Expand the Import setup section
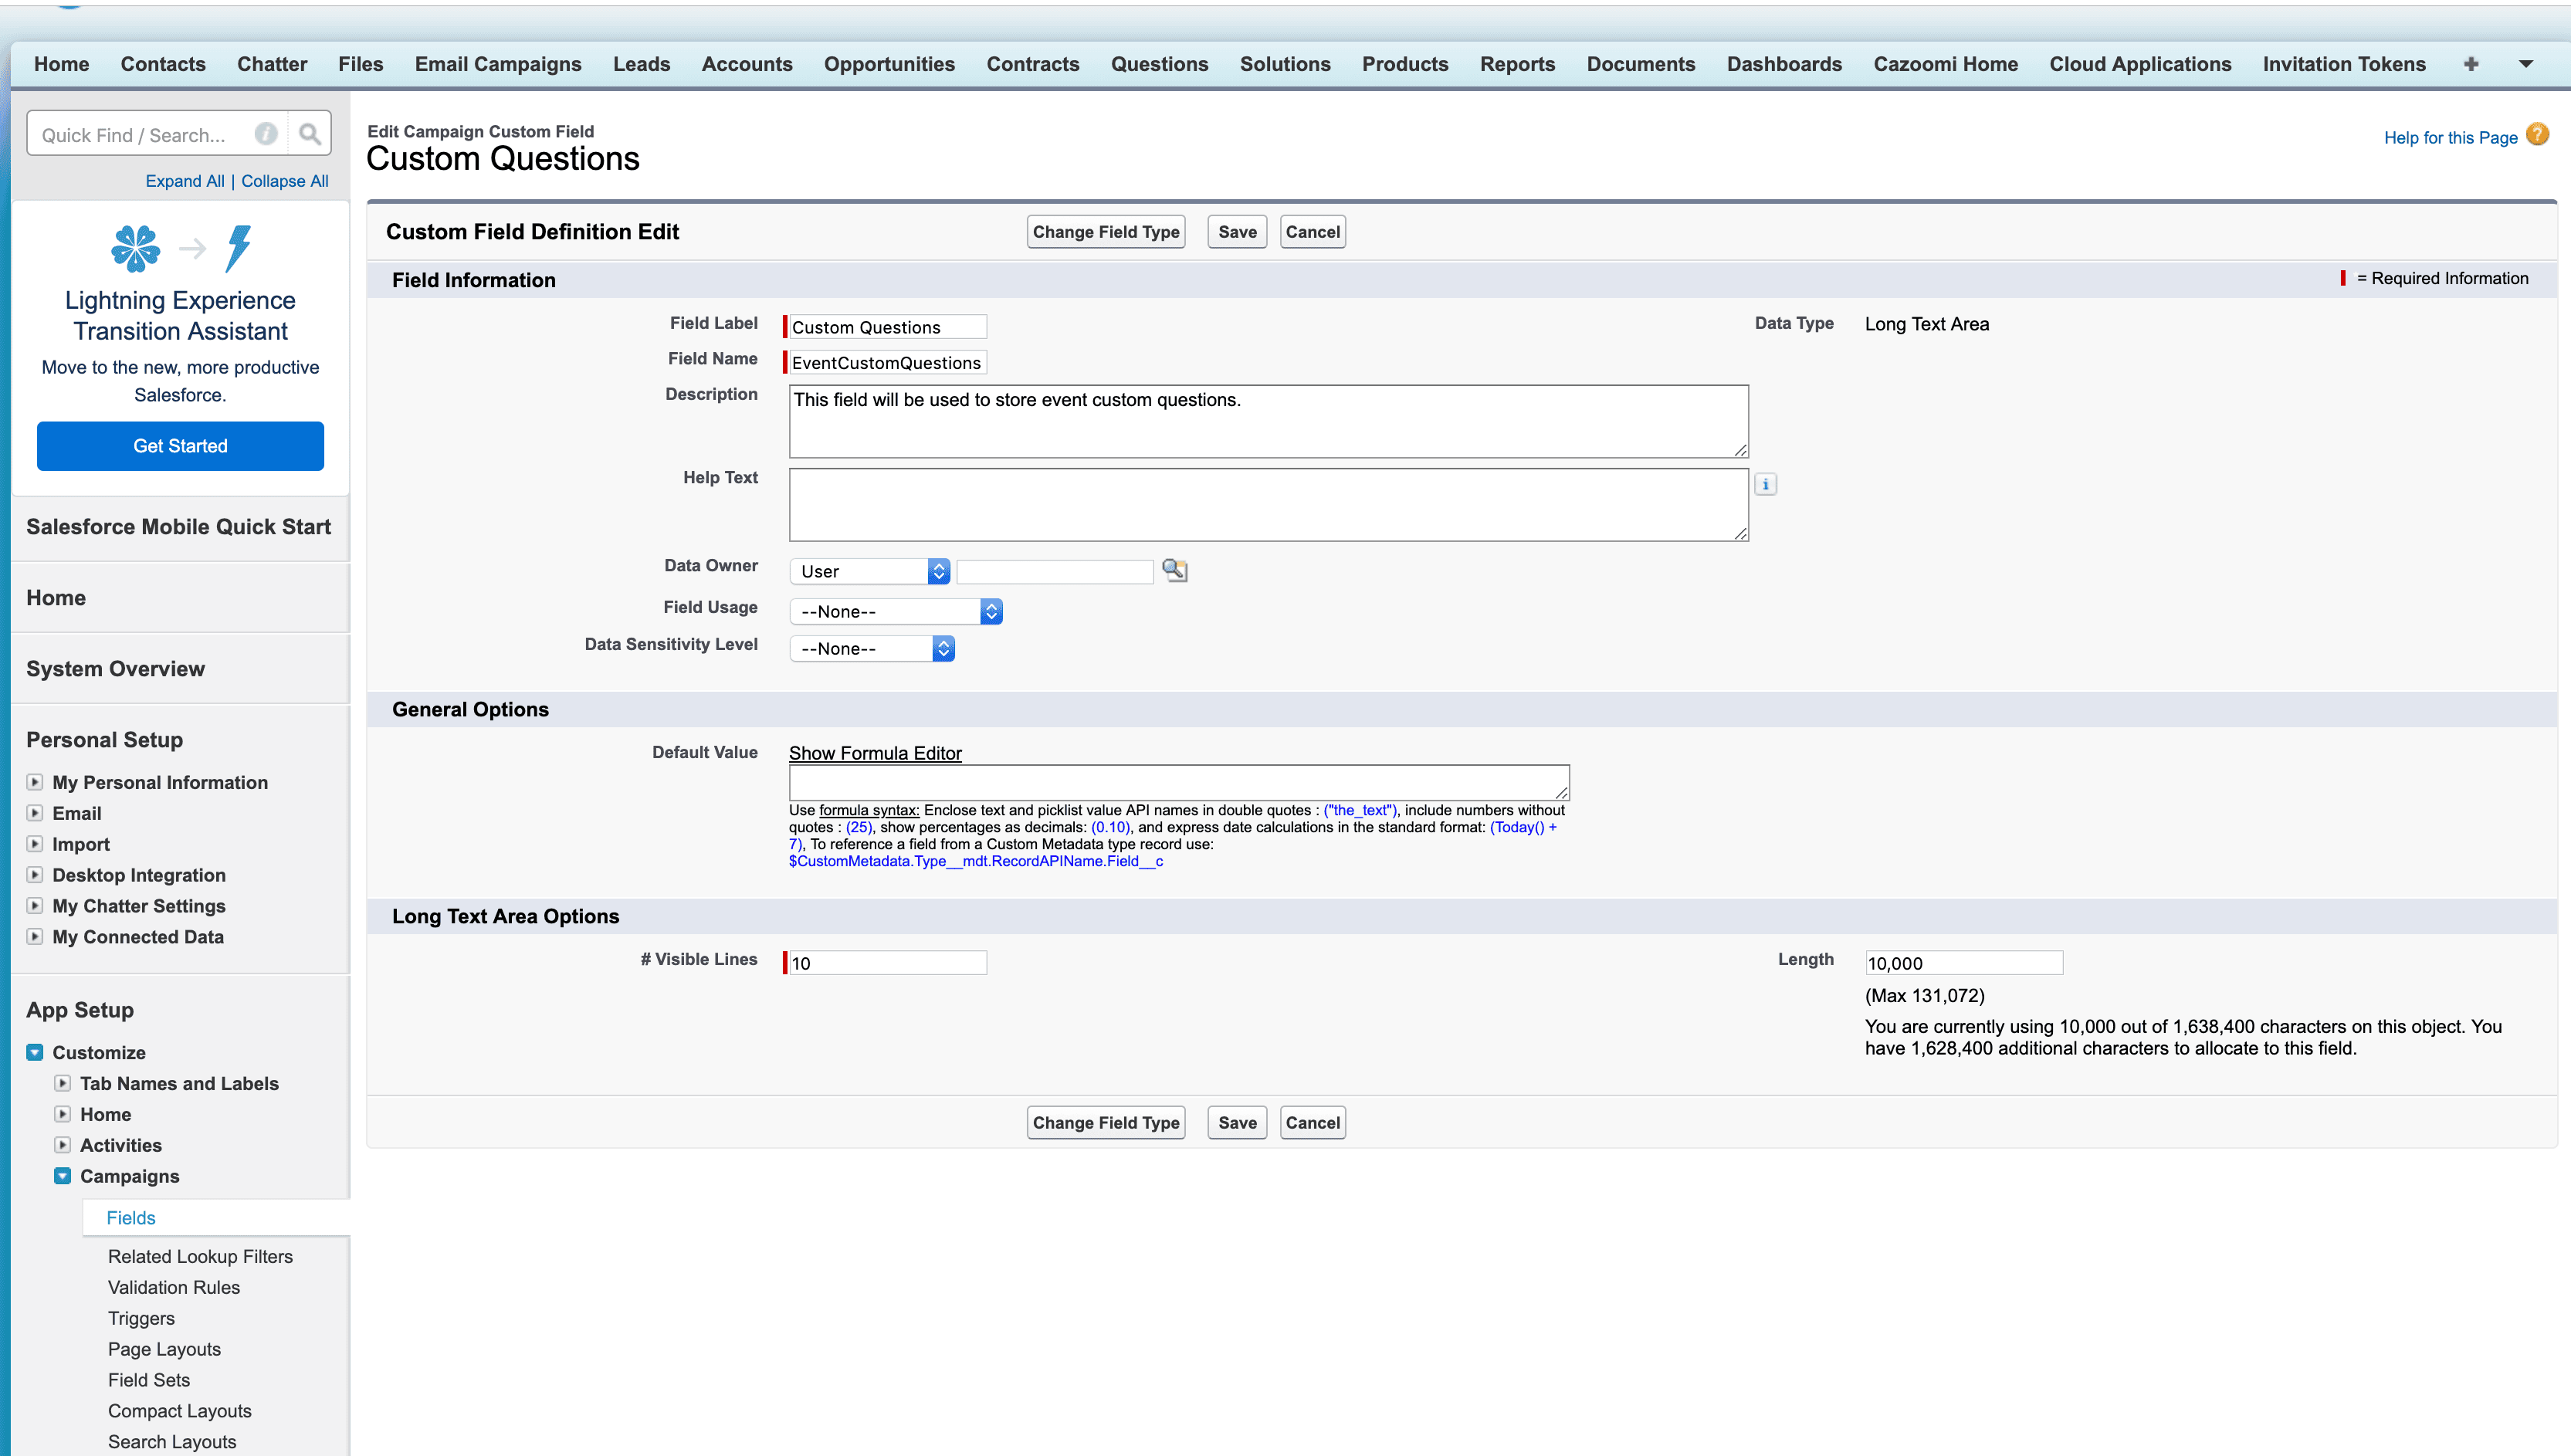This screenshot has width=2571, height=1456. pyautogui.click(x=35, y=844)
